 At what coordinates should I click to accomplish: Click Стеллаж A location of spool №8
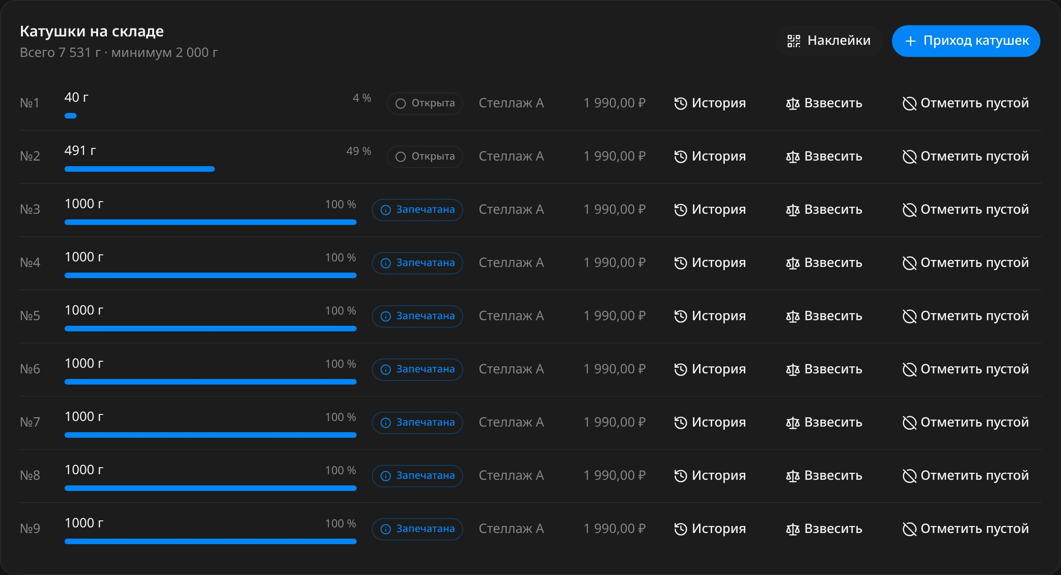(511, 476)
